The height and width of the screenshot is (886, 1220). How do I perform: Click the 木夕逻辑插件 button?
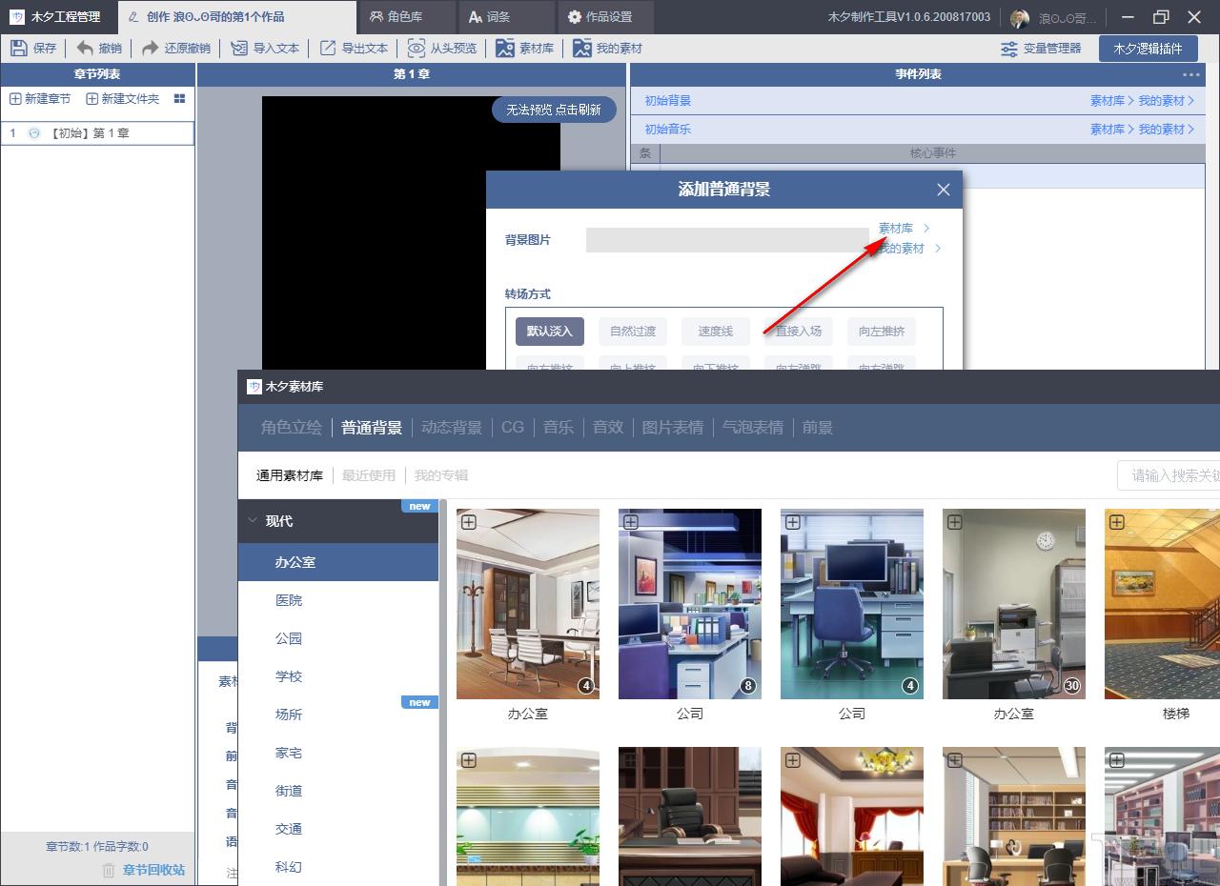pos(1149,49)
